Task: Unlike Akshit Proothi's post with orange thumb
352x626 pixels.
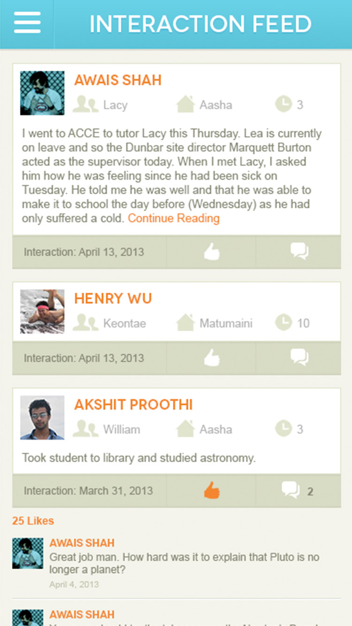Action: (x=212, y=491)
